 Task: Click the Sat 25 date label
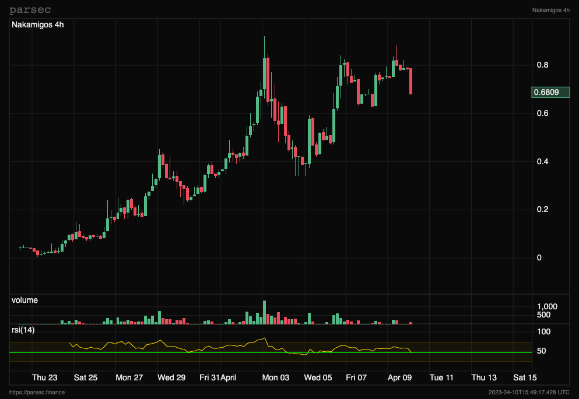pyautogui.click(x=86, y=377)
